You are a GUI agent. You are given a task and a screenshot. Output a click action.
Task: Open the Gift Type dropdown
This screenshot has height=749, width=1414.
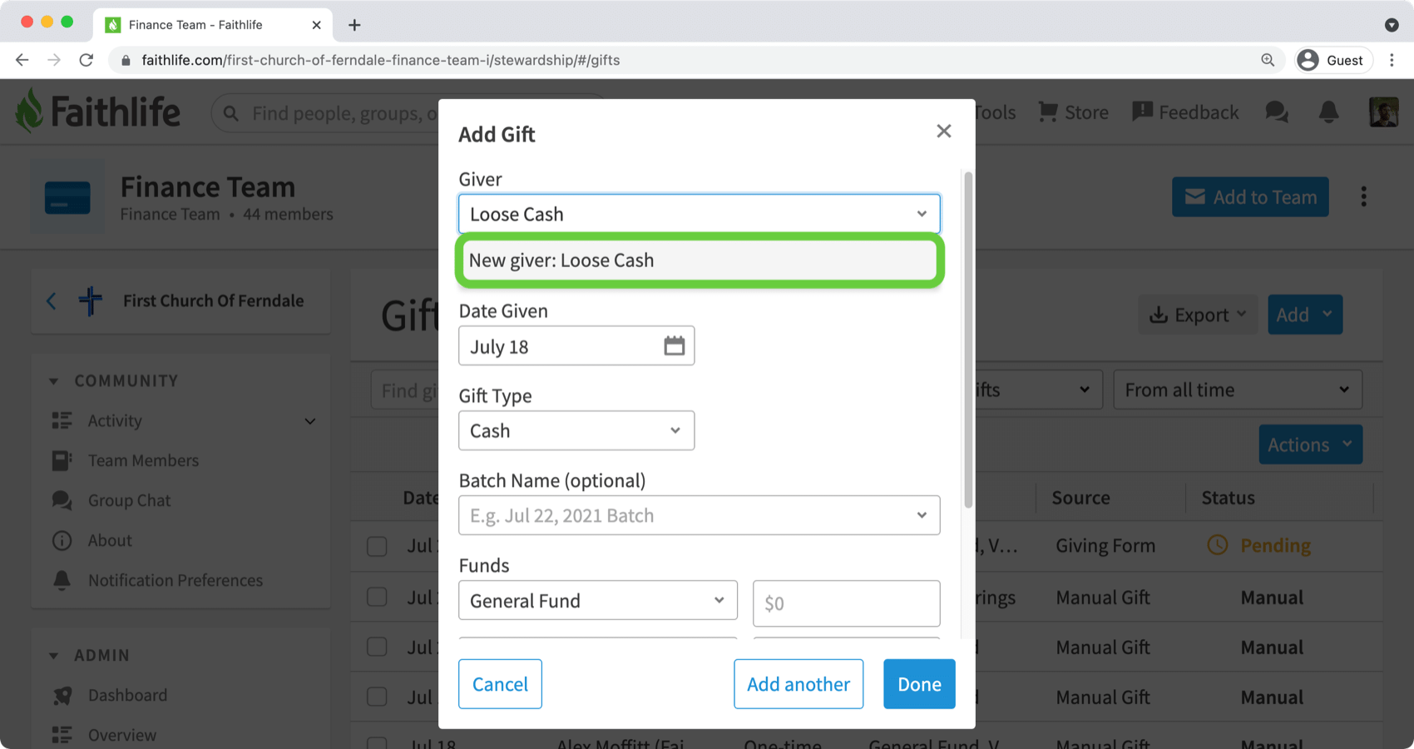pos(576,430)
